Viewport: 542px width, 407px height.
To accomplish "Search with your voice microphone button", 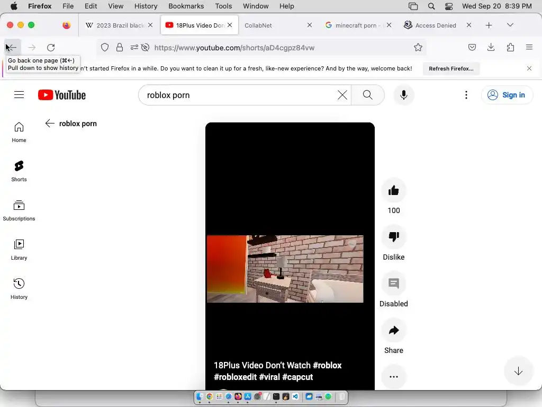I will [x=403, y=95].
